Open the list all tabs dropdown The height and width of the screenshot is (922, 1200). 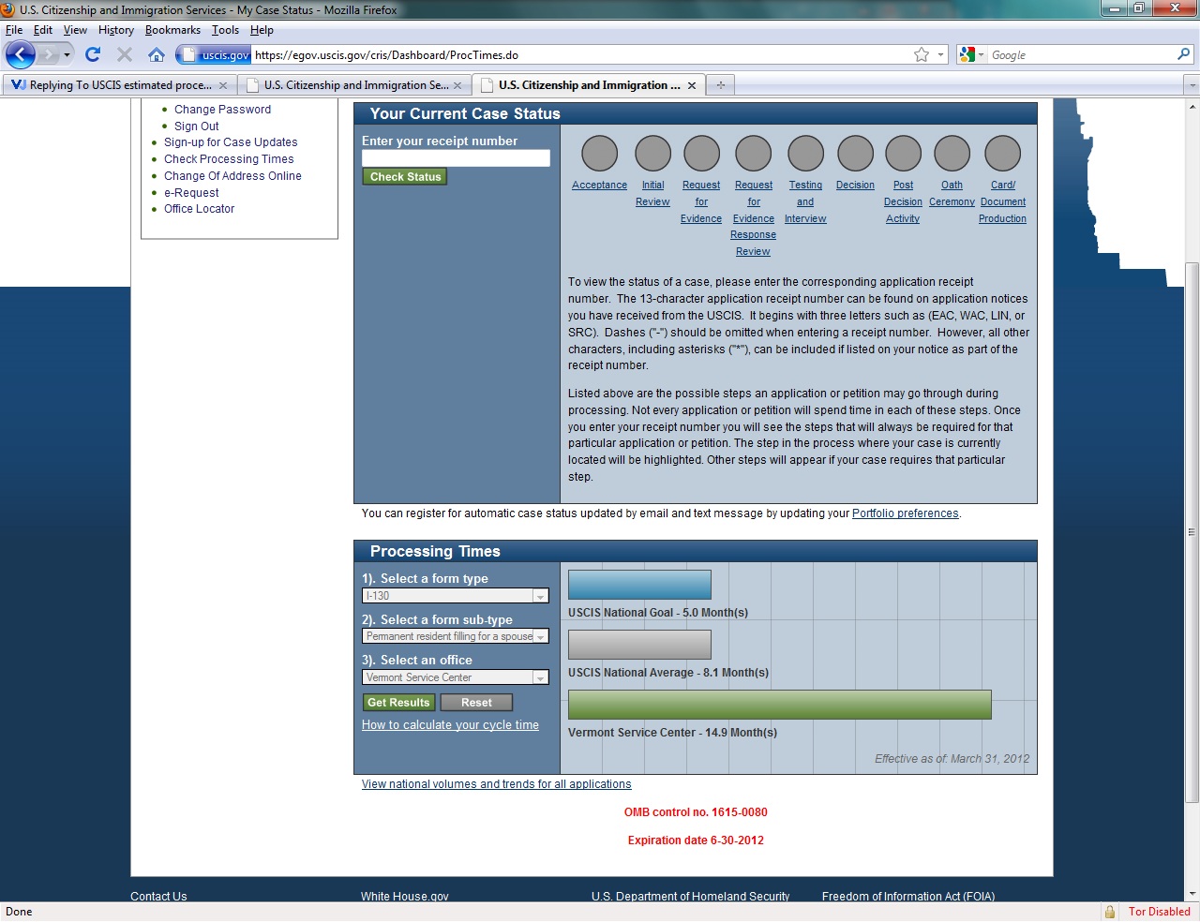[x=1192, y=85]
